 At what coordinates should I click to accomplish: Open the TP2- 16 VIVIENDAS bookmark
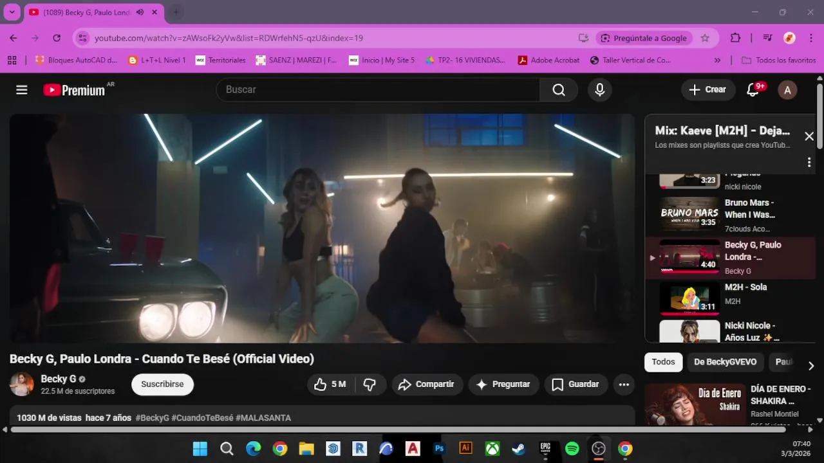[465, 60]
